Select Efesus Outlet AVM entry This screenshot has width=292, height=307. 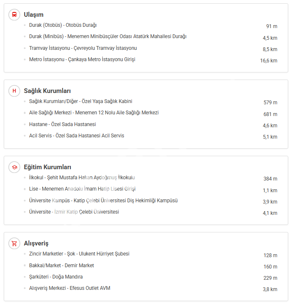tap(70, 288)
